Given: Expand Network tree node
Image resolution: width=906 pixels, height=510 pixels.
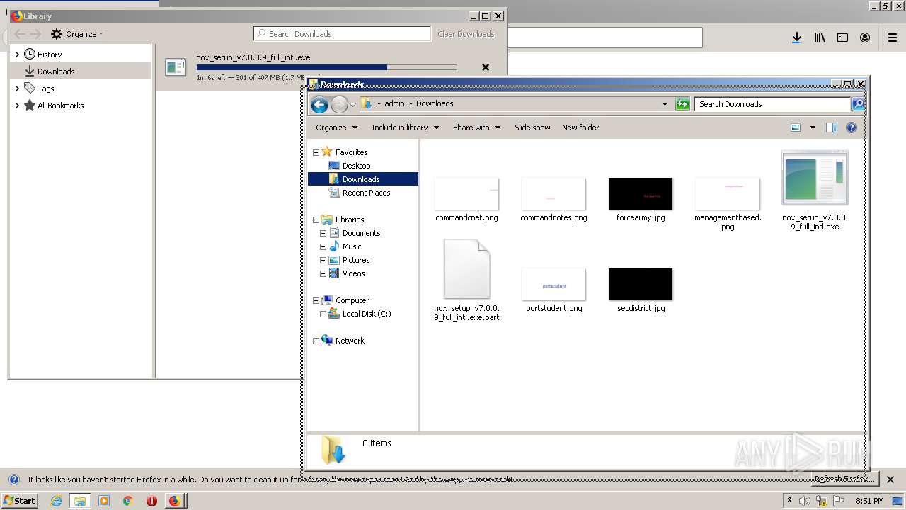Looking at the screenshot, I should tap(316, 341).
